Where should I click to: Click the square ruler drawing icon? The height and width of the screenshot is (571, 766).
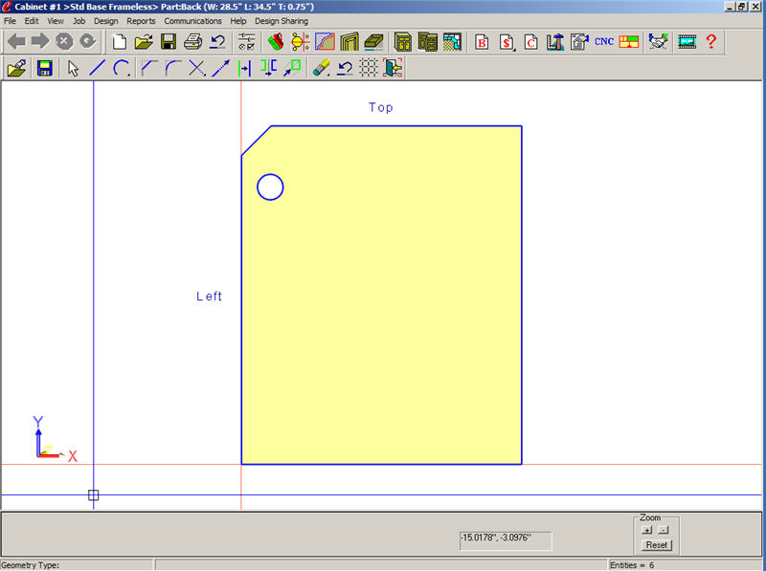click(x=555, y=41)
